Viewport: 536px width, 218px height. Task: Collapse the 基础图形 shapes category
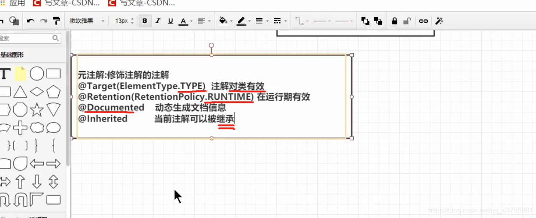12,55
